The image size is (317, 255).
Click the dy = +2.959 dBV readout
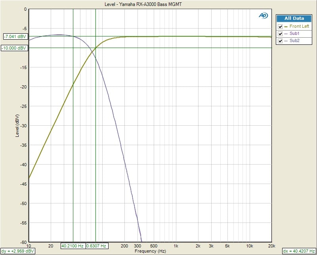tap(18, 251)
